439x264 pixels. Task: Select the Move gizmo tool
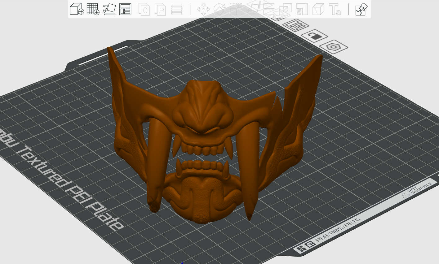(203, 9)
